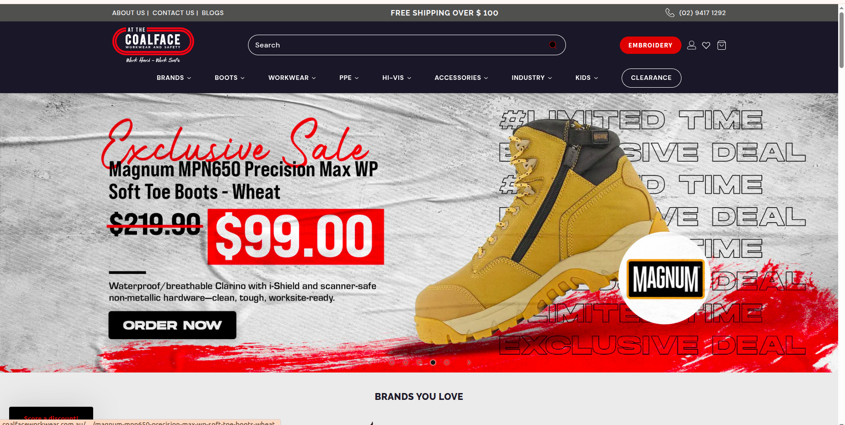This screenshot has width=845, height=425.
Task: Open the Workwear menu item
Action: [292, 78]
